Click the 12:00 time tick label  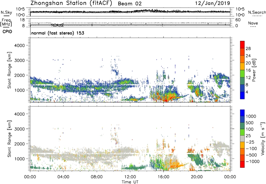pyautogui.click(x=130, y=177)
